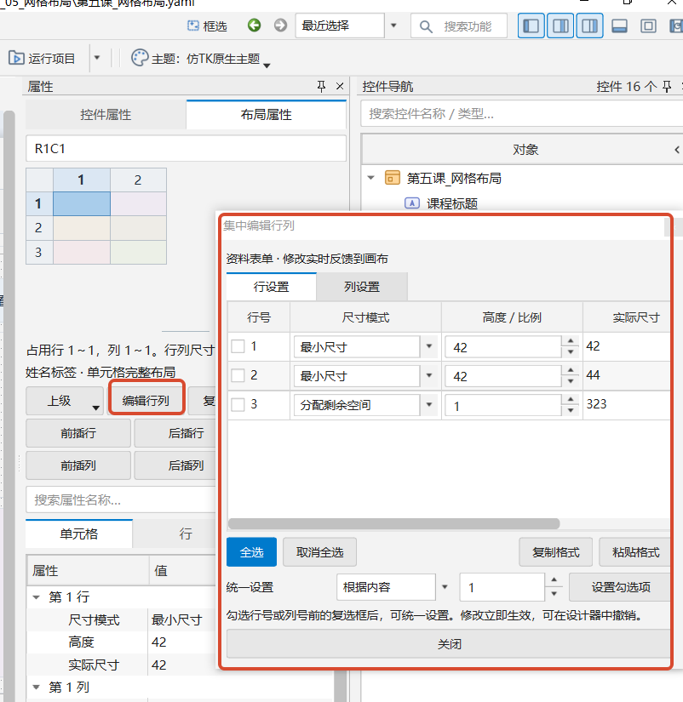
Task: Go forward with the gray arrow icon
Action: pos(280,25)
